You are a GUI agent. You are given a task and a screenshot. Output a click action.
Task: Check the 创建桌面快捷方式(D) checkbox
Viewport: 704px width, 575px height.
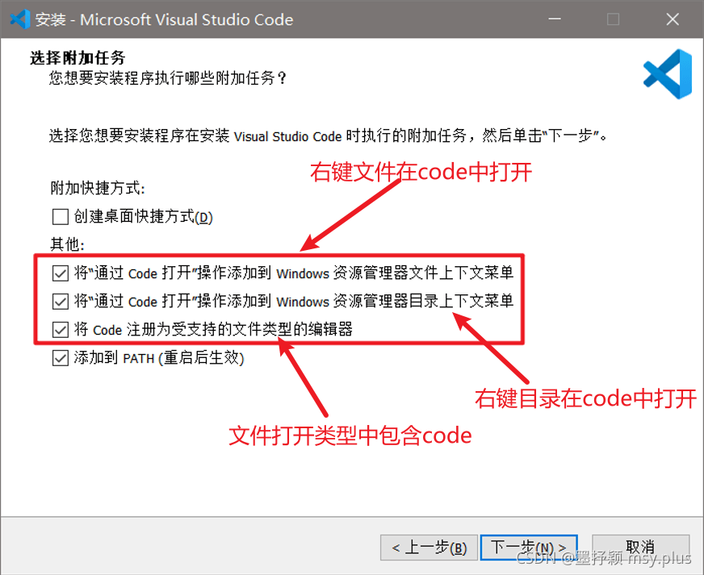(61, 217)
